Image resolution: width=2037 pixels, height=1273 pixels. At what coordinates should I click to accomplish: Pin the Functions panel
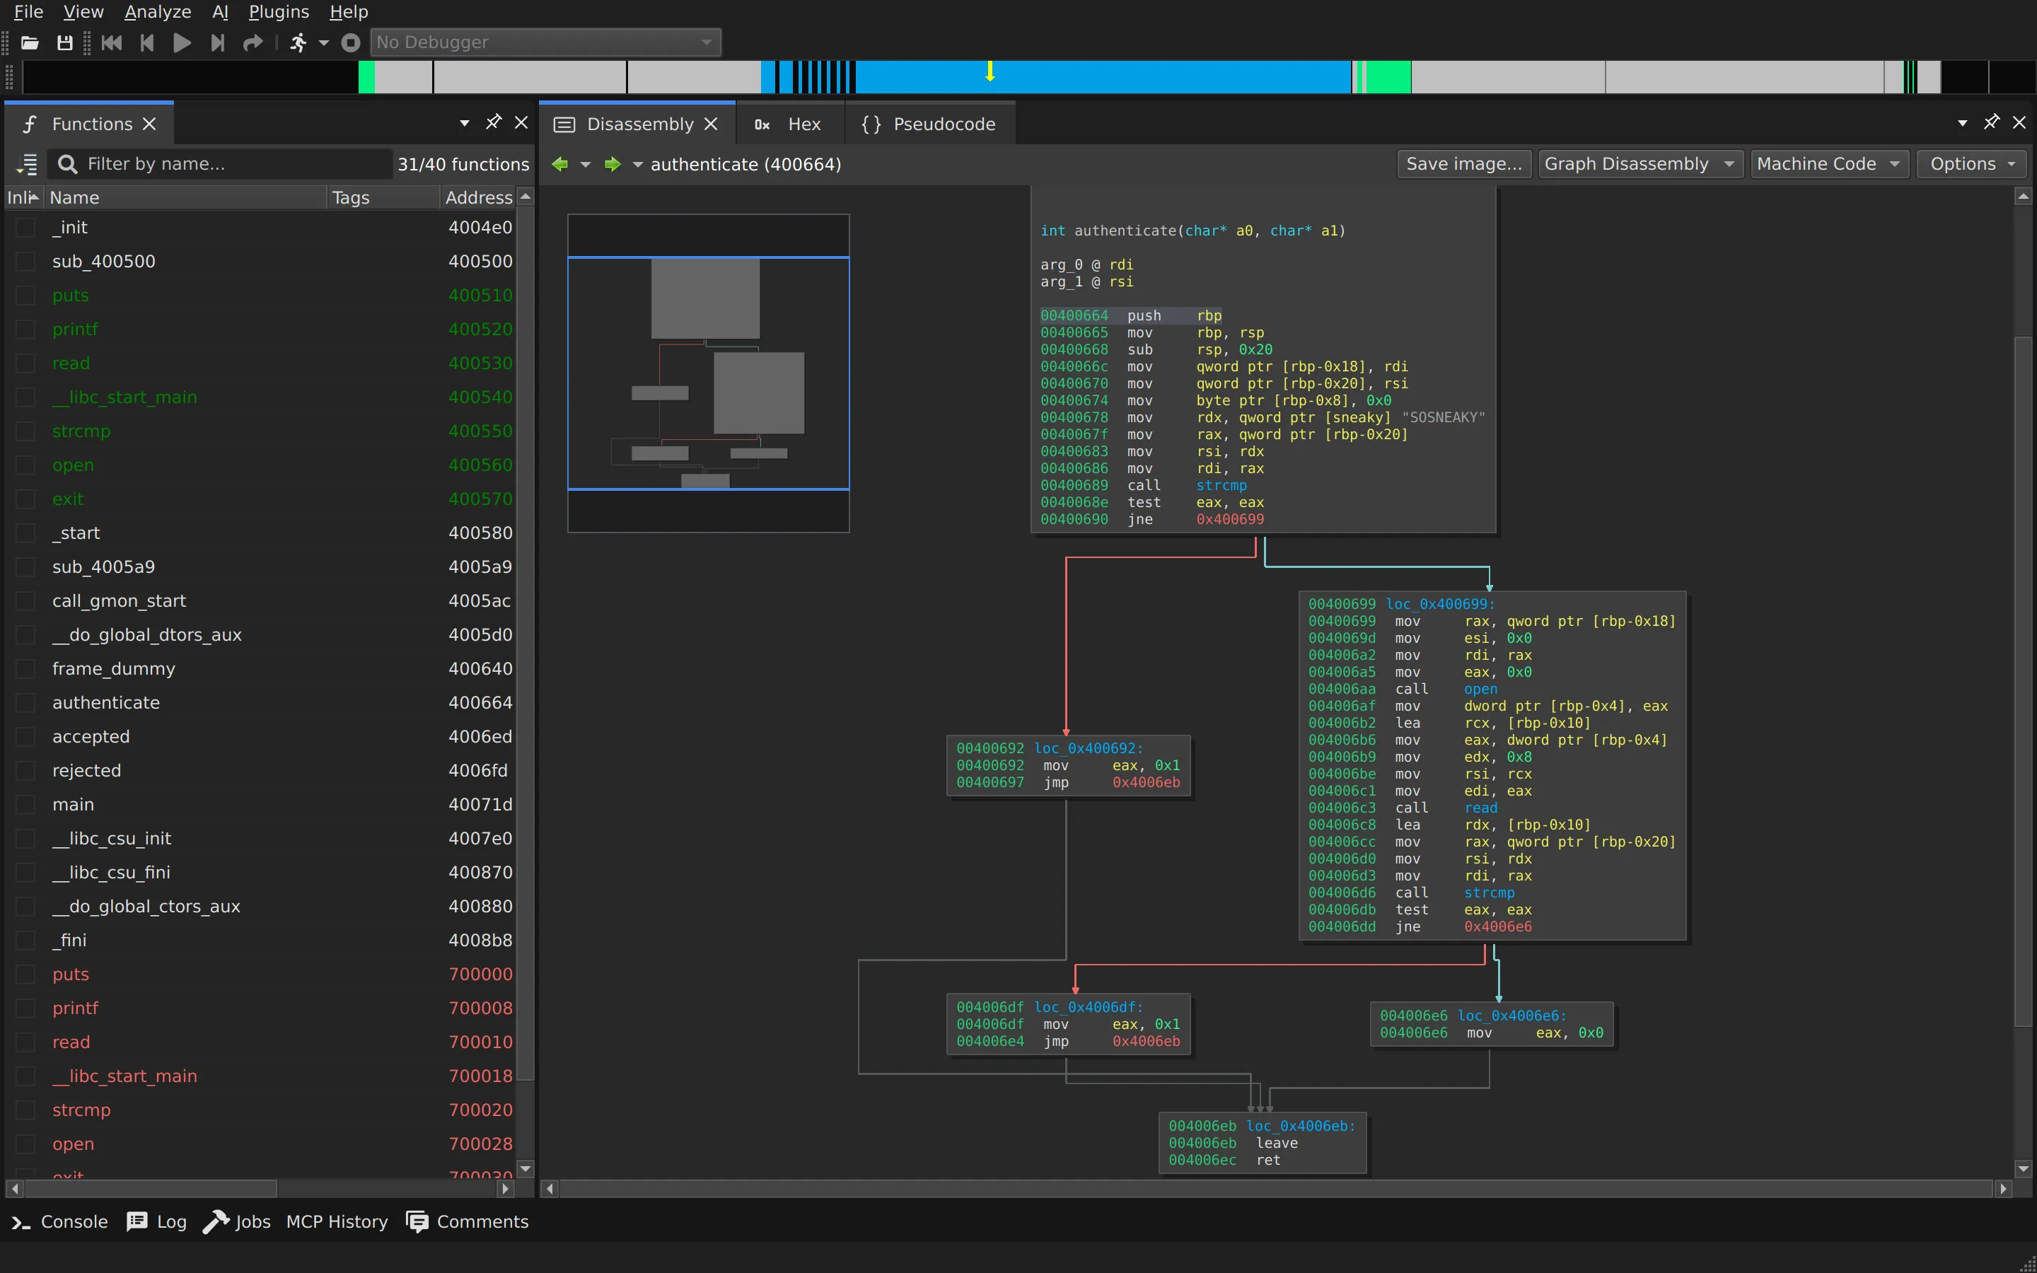click(x=493, y=123)
